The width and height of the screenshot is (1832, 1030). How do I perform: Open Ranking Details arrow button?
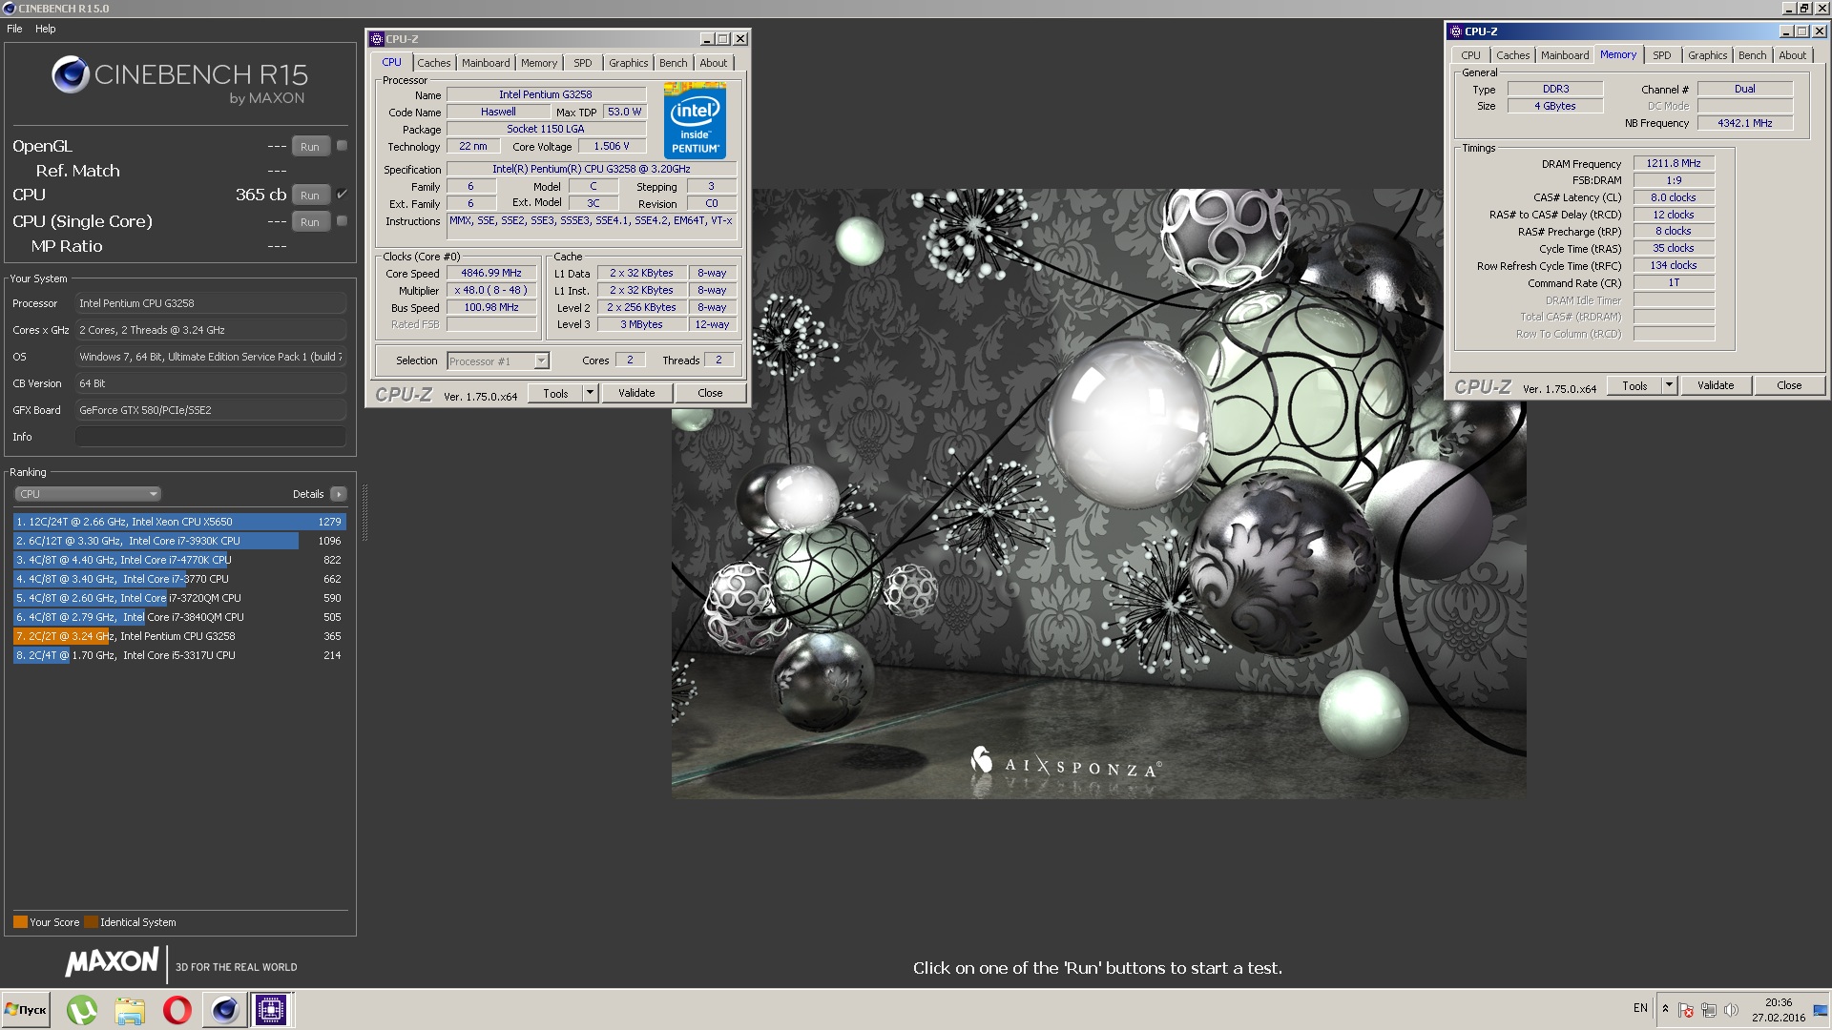(339, 494)
